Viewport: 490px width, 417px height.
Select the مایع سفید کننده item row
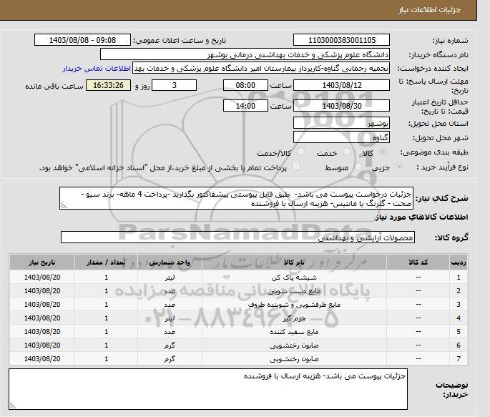coord(239,332)
